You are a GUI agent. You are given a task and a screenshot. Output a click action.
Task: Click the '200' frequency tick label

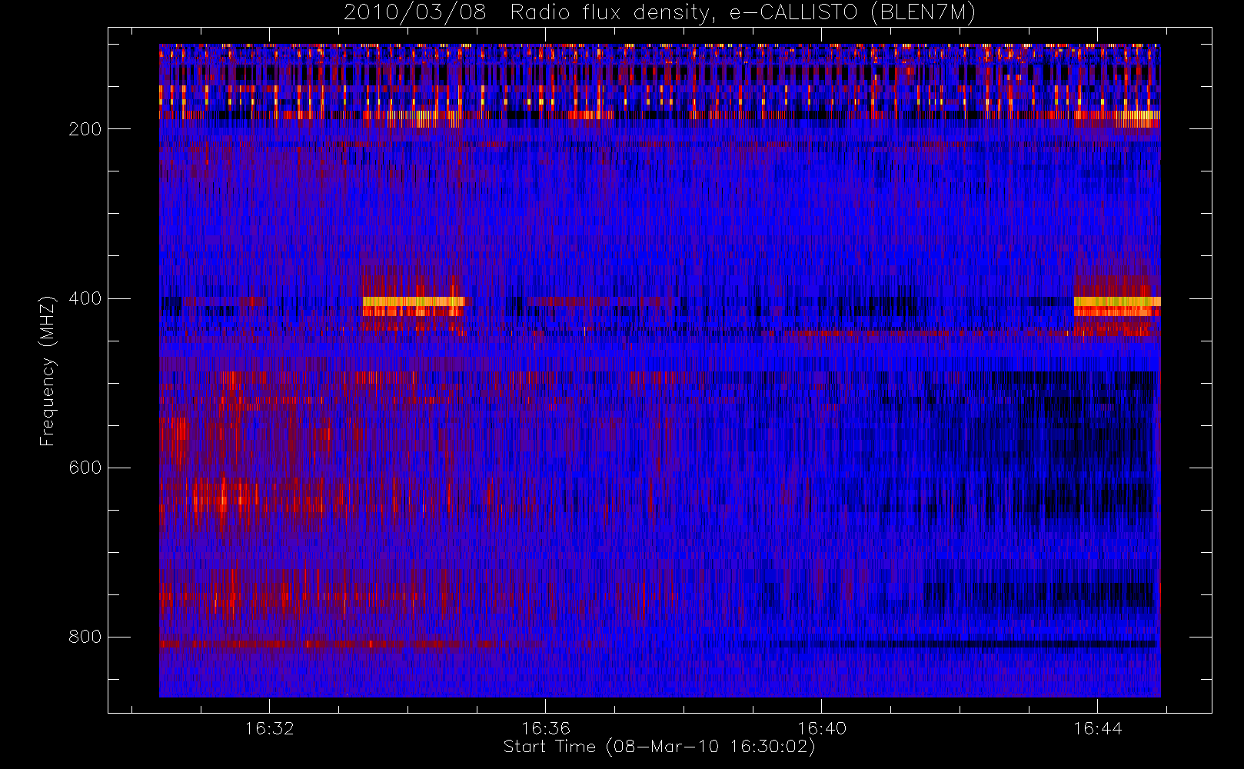coord(85,129)
